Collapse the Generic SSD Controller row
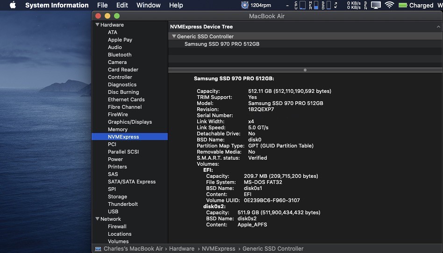This screenshot has height=253, width=443. pyautogui.click(x=174, y=36)
